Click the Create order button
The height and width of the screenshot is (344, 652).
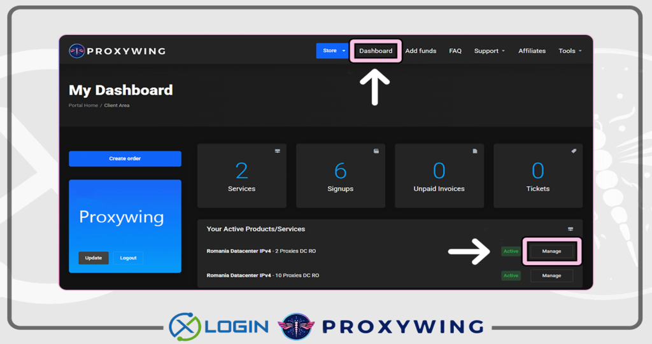coord(125,159)
